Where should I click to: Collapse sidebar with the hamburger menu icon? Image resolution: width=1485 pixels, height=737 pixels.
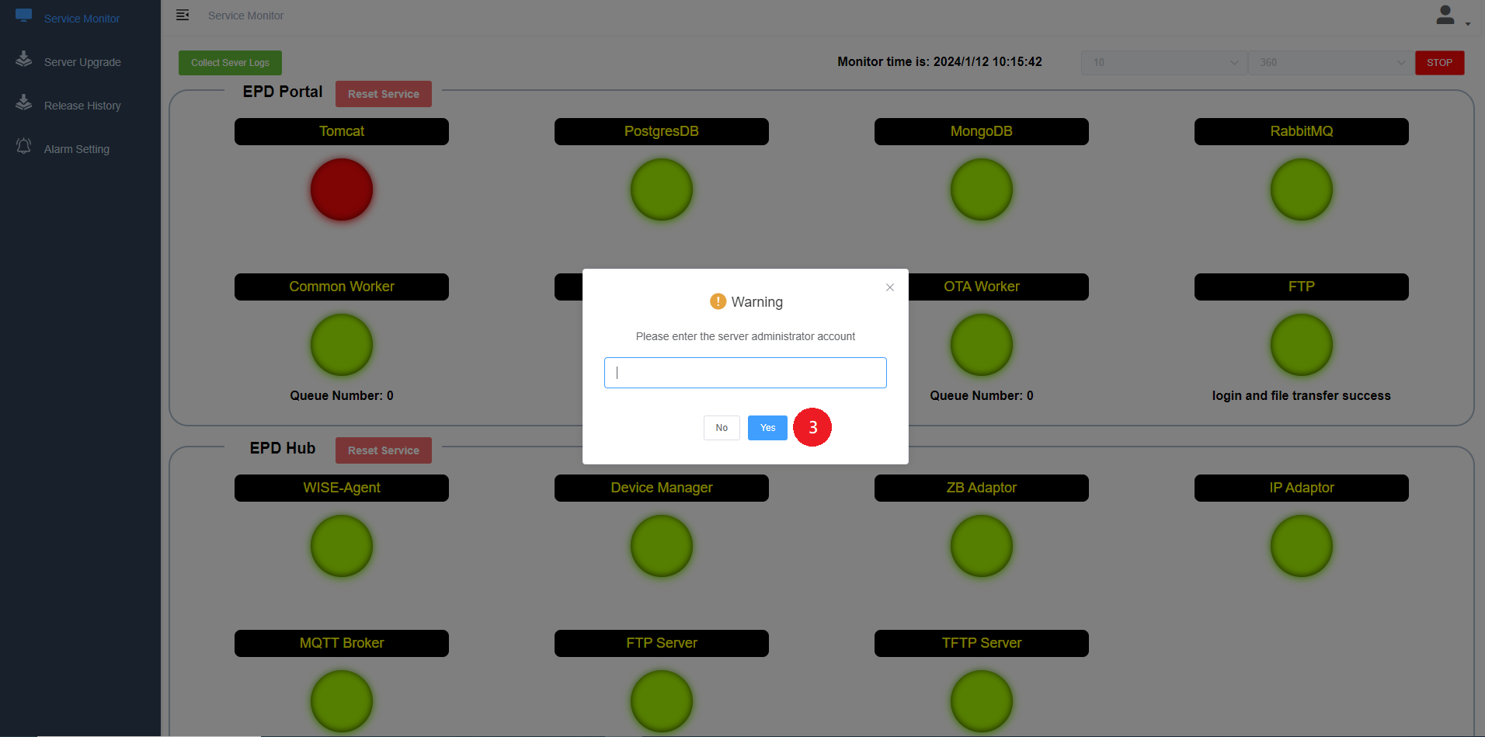point(183,16)
